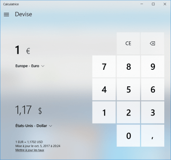This screenshot has width=171, height=160.
Task: Select the 1,17 $ converted amount
Action: pos(29,110)
